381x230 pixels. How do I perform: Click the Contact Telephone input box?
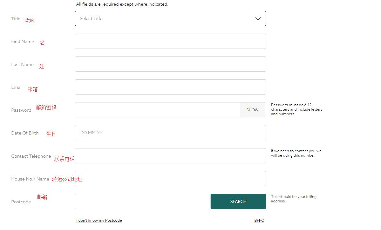tap(170, 156)
